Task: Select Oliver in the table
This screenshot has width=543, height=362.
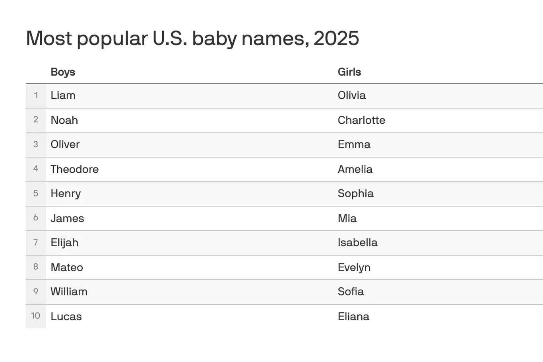Action: tap(65, 144)
